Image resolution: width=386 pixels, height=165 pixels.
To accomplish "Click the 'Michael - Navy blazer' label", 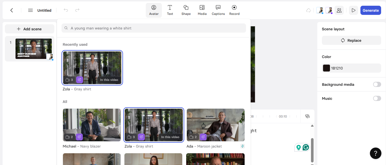I will [x=82, y=146].
